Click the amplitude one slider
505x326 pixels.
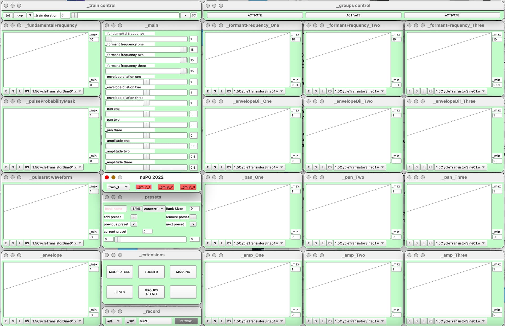tap(147, 146)
